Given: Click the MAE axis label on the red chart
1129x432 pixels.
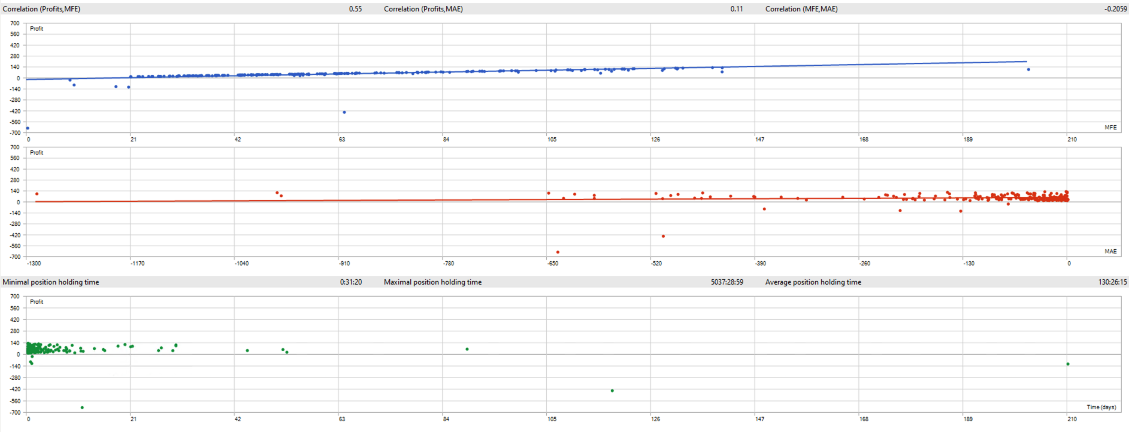Looking at the screenshot, I should point(1110,252).
